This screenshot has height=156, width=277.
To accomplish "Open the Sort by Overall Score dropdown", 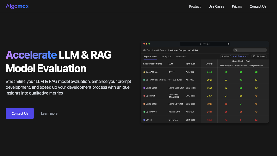I will pyautogui.click(x=234, y=56).
